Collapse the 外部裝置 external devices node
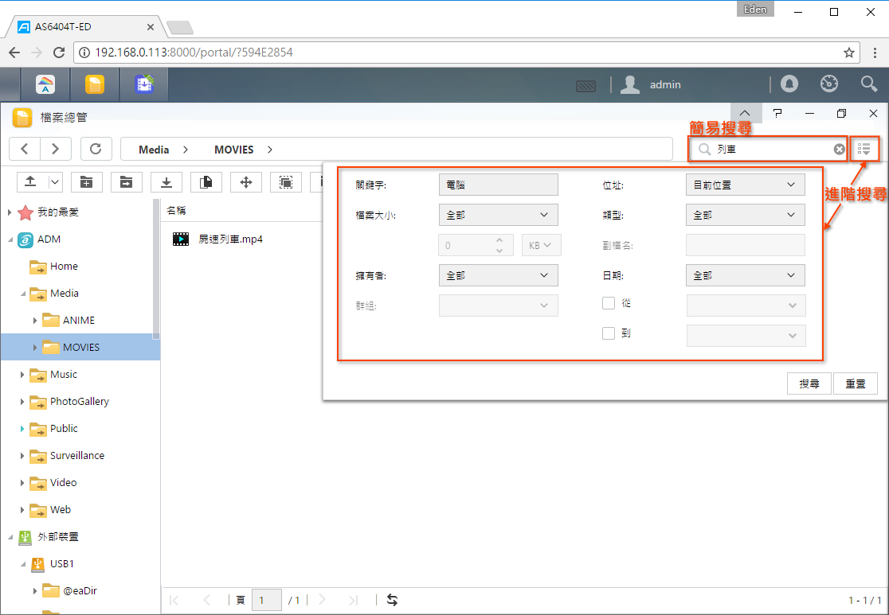This screenshot has height=615, width=889. pos(10,537)
